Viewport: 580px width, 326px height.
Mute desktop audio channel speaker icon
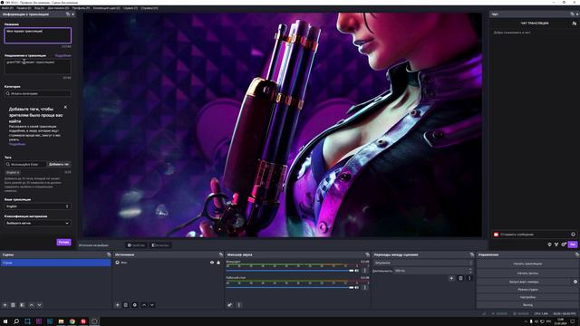(x=356, y=287)
